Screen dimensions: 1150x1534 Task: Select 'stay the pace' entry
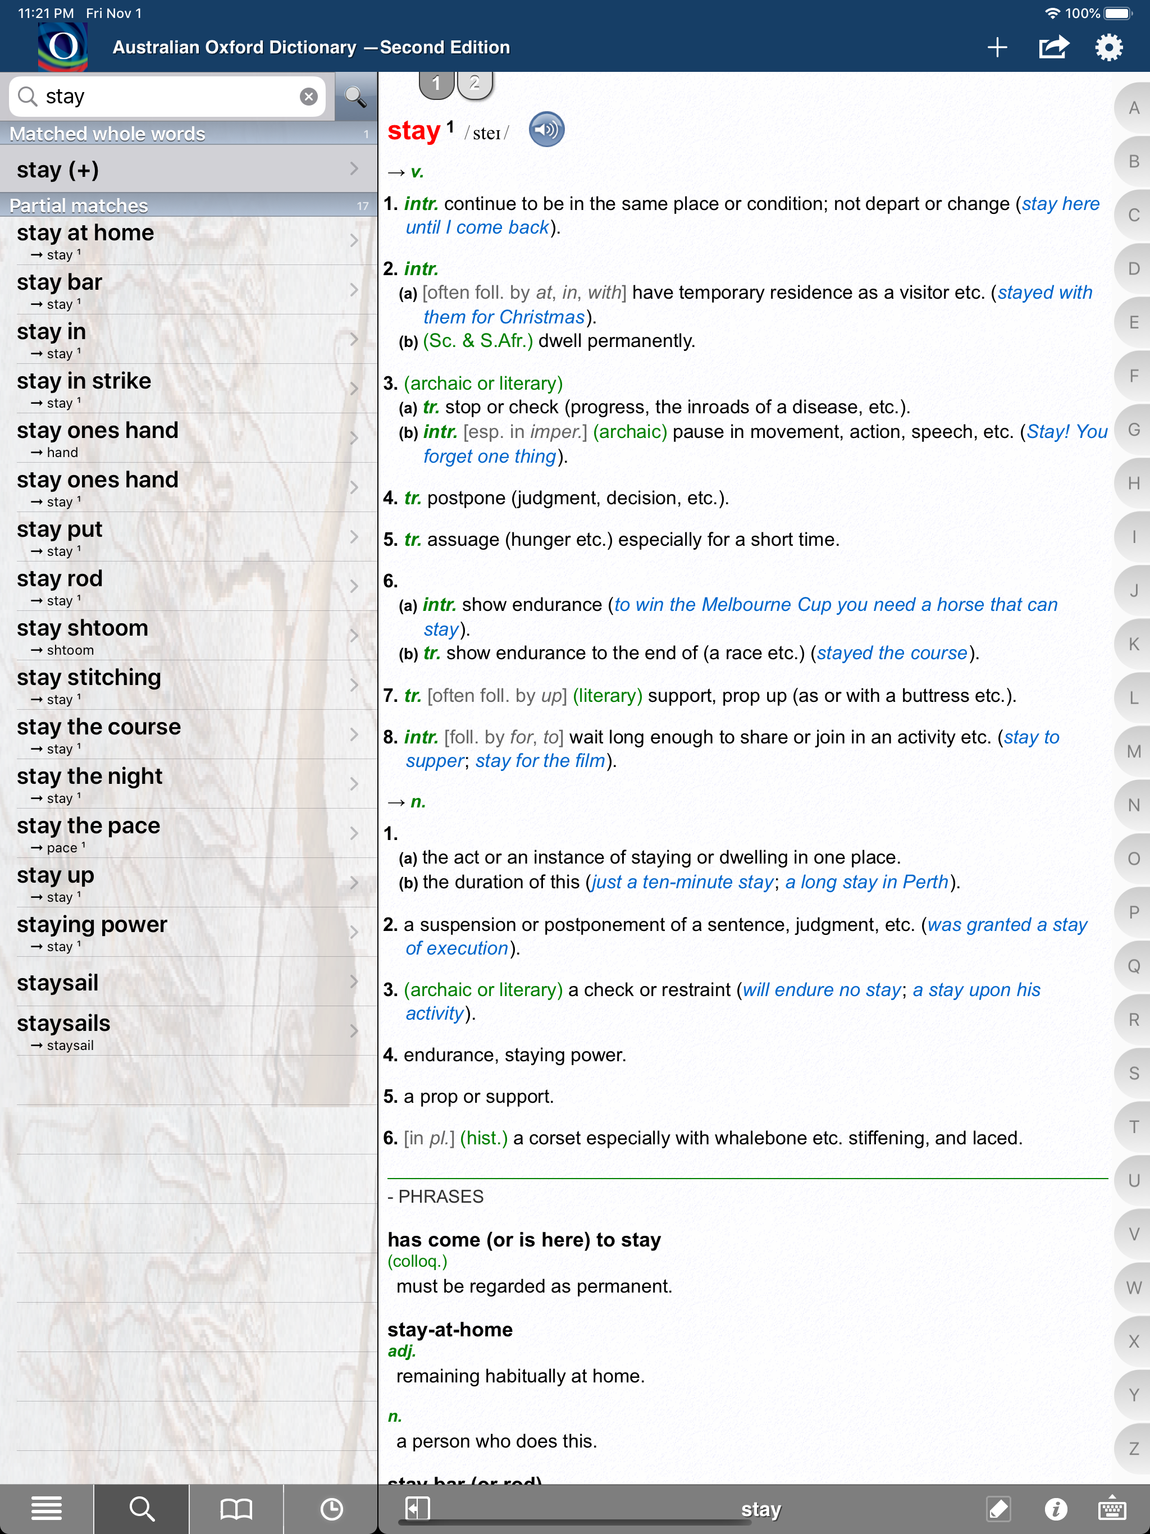tap(189, 834)
